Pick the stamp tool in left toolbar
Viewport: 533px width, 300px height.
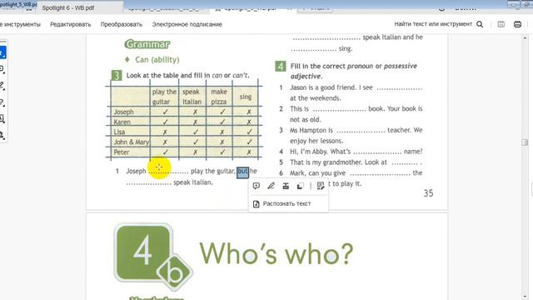click(x=2, y=135)
